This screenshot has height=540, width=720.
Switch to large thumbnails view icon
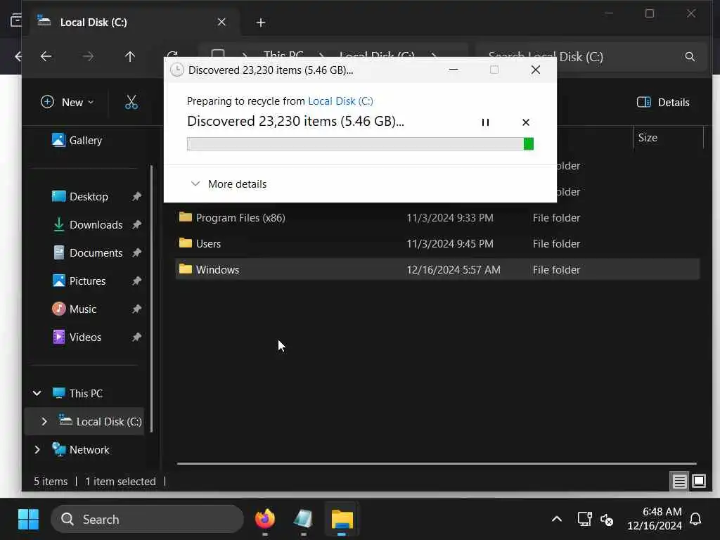click(698, 481)
